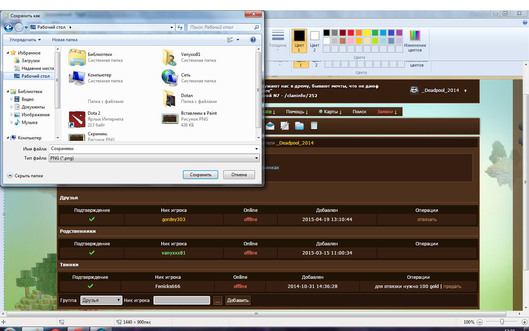Click the zoom out minus icon

coord(479,322)
